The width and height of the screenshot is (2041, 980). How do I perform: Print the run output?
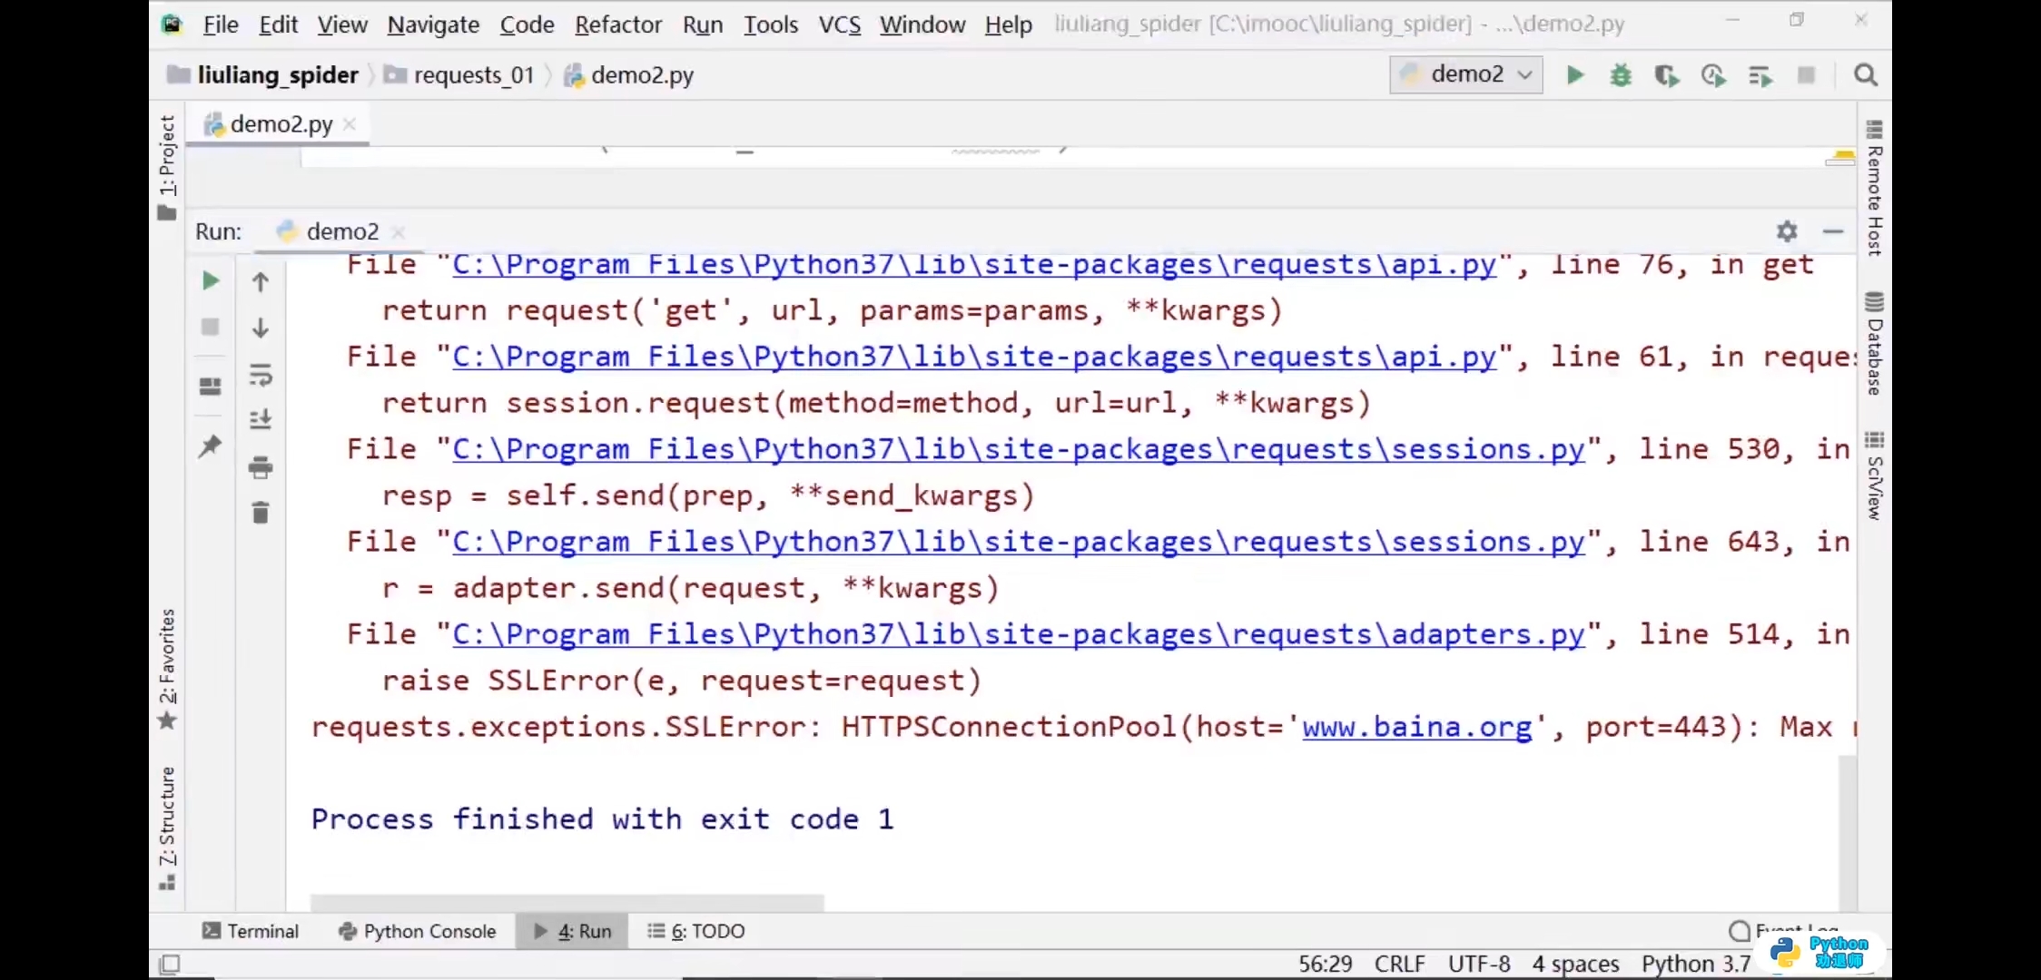coord(261,467)
